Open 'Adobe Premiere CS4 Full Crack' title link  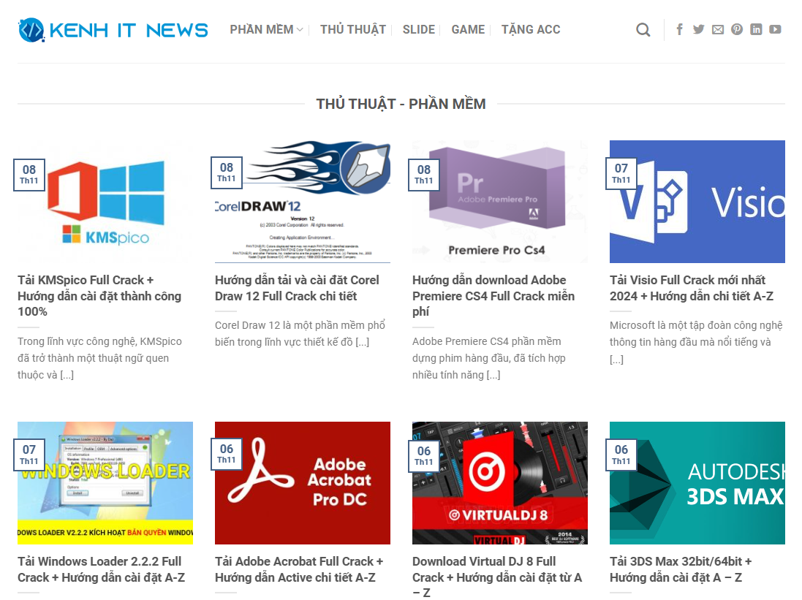point(493,296)
